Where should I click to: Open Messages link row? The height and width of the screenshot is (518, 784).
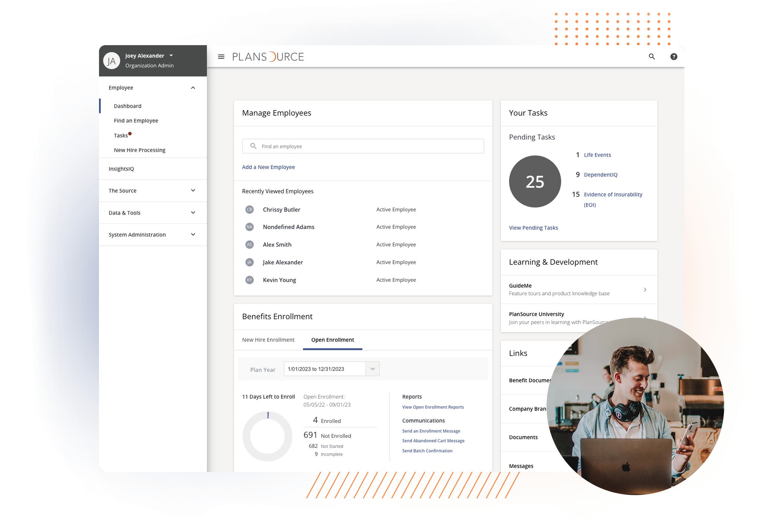(x=521, y=466)
